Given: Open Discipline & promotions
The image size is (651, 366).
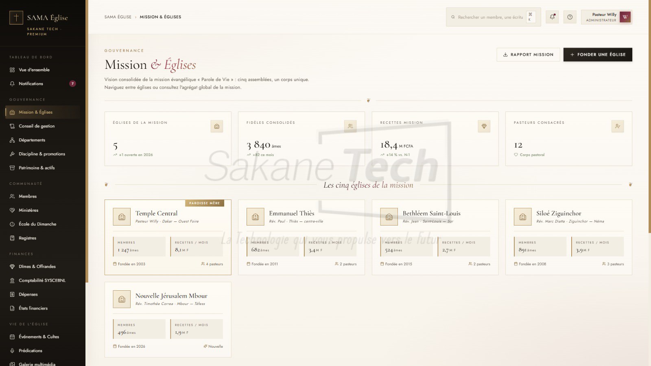Looking at the screenshot, I should coord(43,154).
